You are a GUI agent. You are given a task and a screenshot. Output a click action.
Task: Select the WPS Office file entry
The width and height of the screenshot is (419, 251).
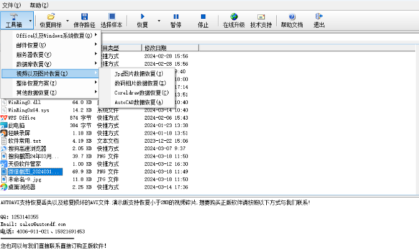tap(22, 117)
